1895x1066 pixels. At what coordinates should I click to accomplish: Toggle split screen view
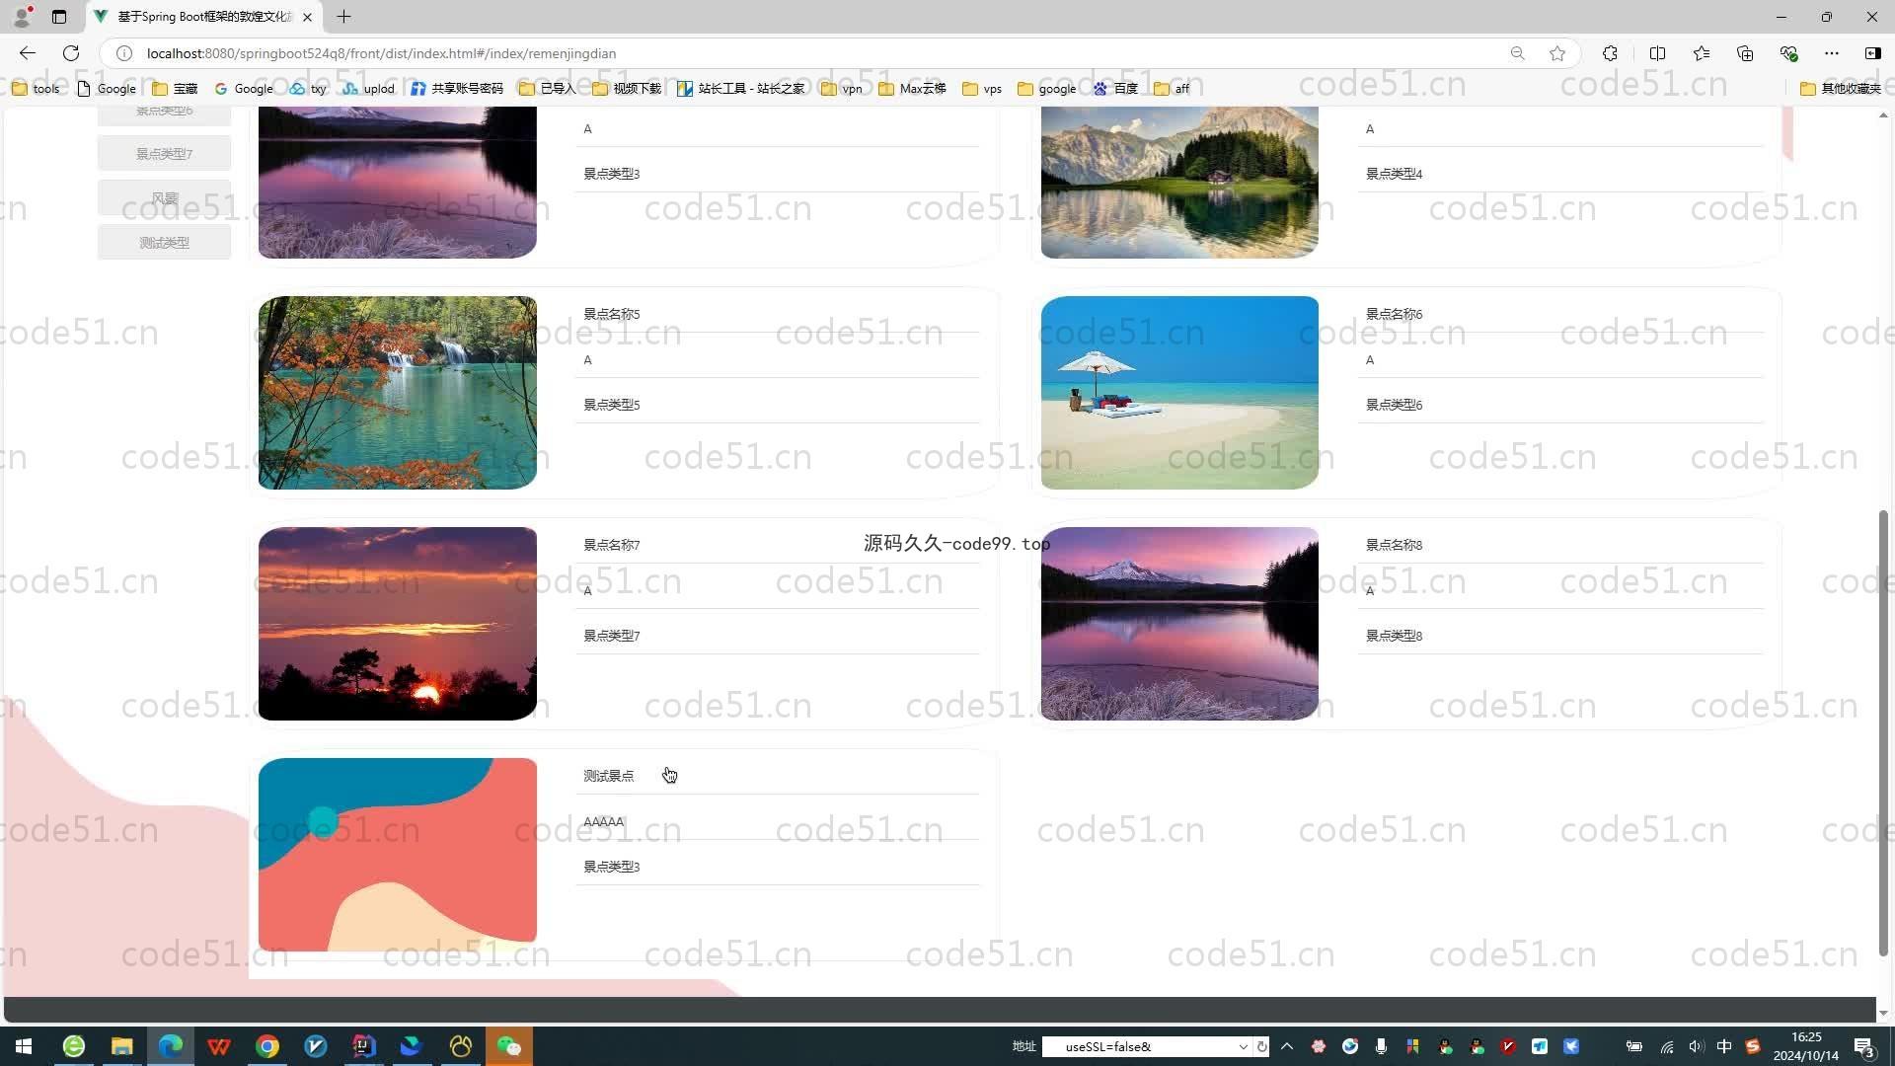[x=1657, y=53]
